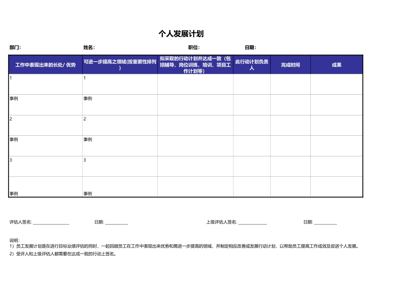The width and height of the screenshot is (402, 284).
Task: Click the first 事例 cell in column one
Action: coord(42,104)
